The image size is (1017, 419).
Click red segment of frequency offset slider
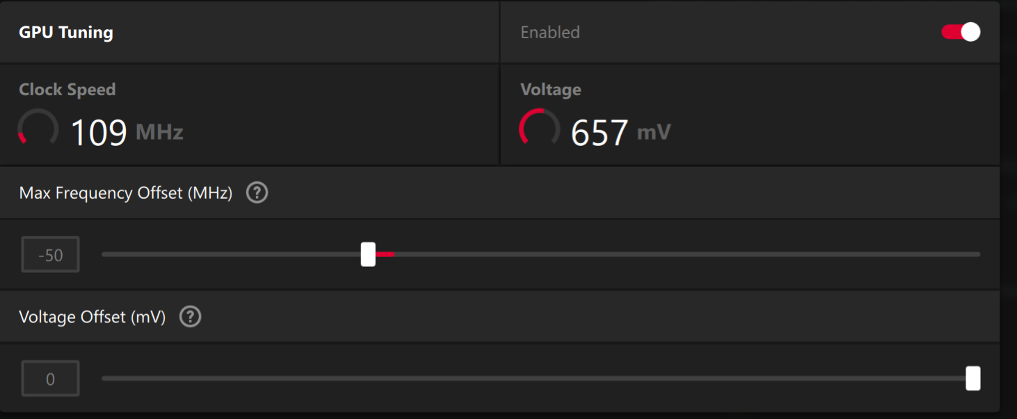click(385, 254)
